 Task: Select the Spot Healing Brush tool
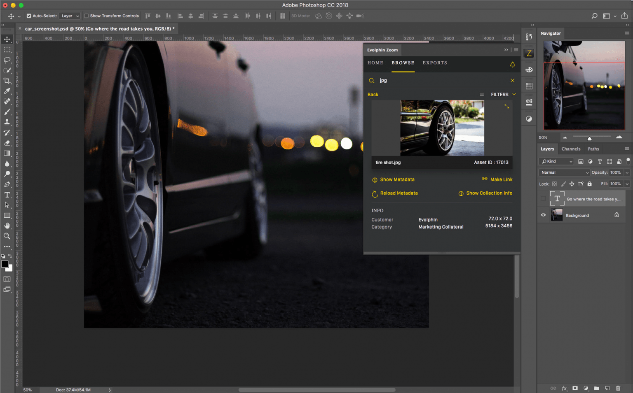pos(7,101)
